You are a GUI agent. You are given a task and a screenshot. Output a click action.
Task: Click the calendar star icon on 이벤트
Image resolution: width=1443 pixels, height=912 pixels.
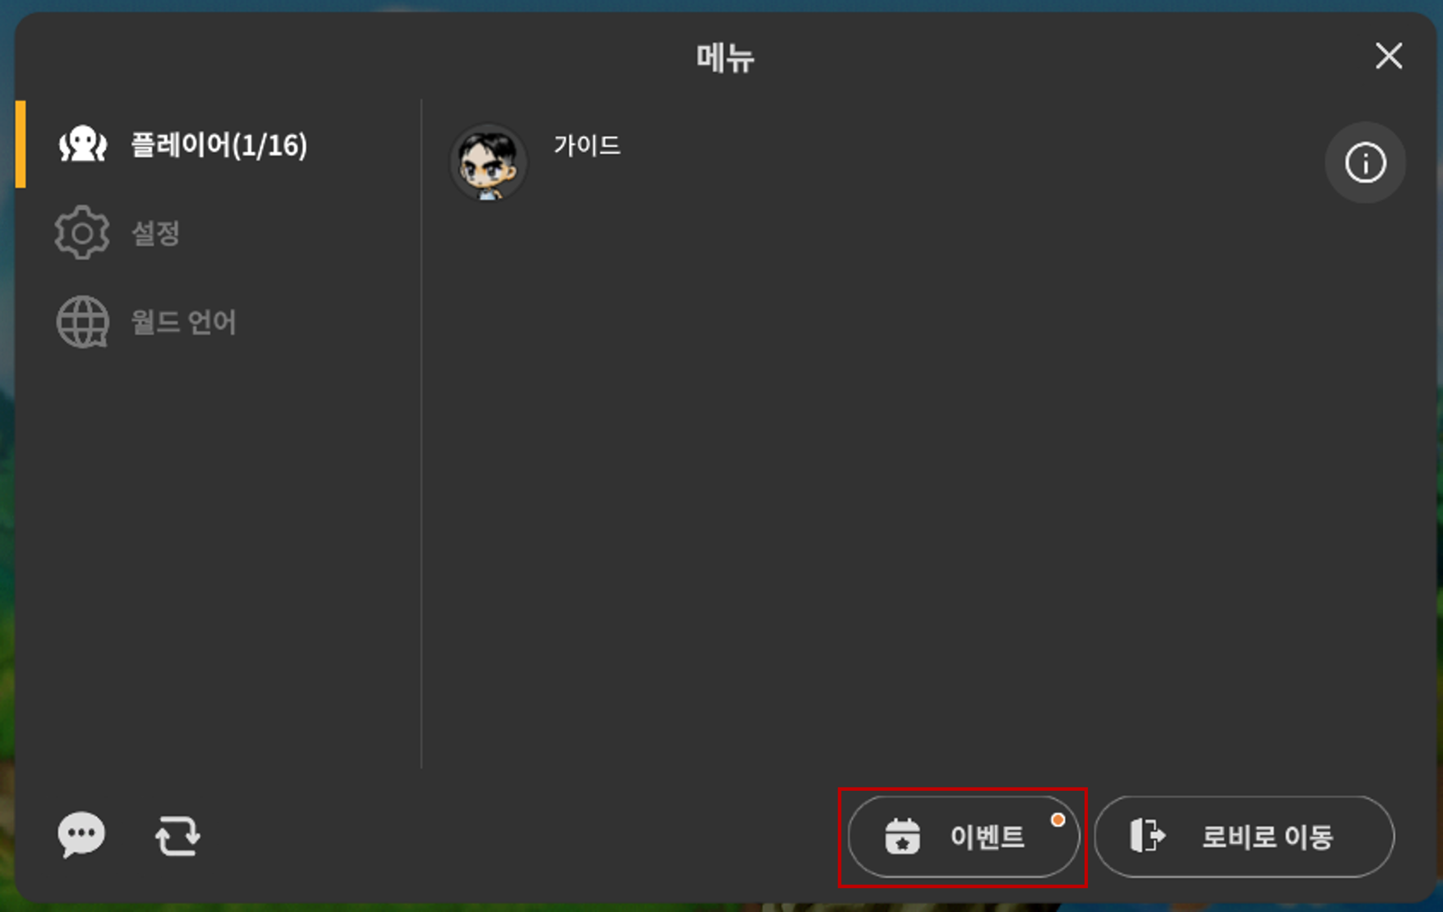pos(902,836)
